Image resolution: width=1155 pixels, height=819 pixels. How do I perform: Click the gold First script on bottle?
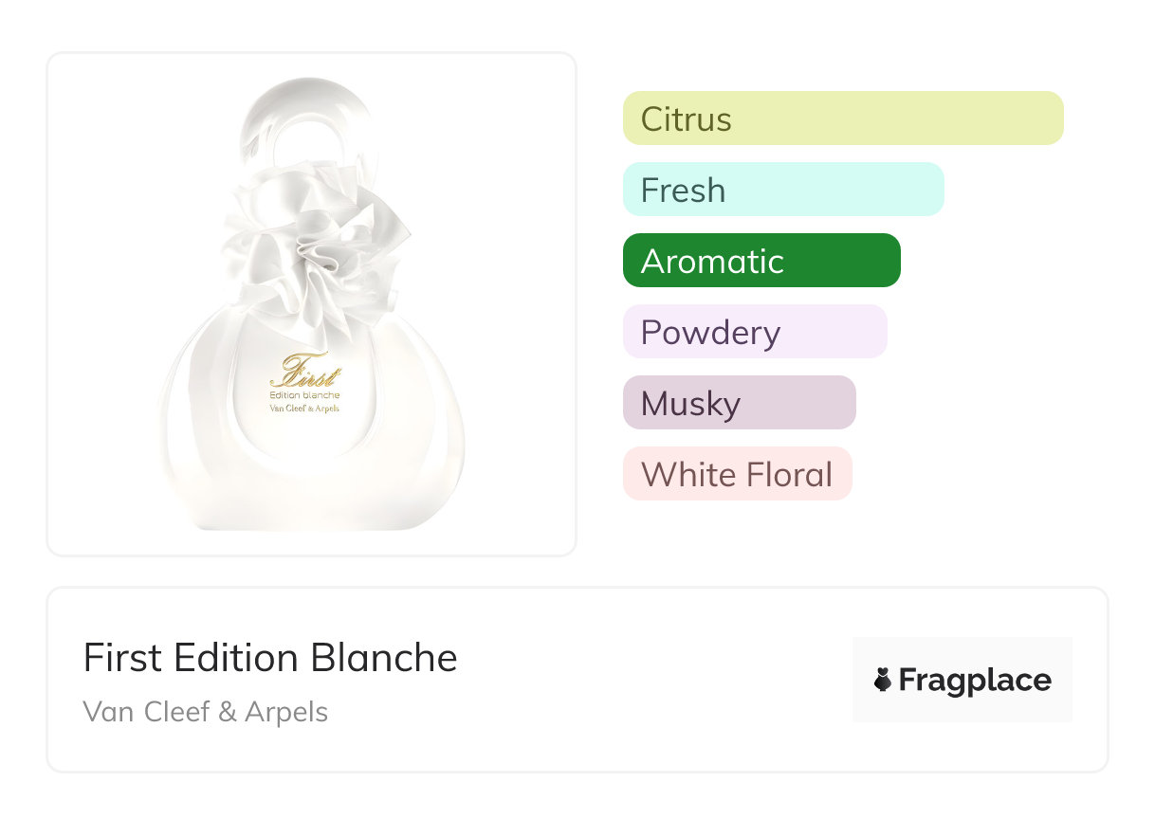(303, 372)
